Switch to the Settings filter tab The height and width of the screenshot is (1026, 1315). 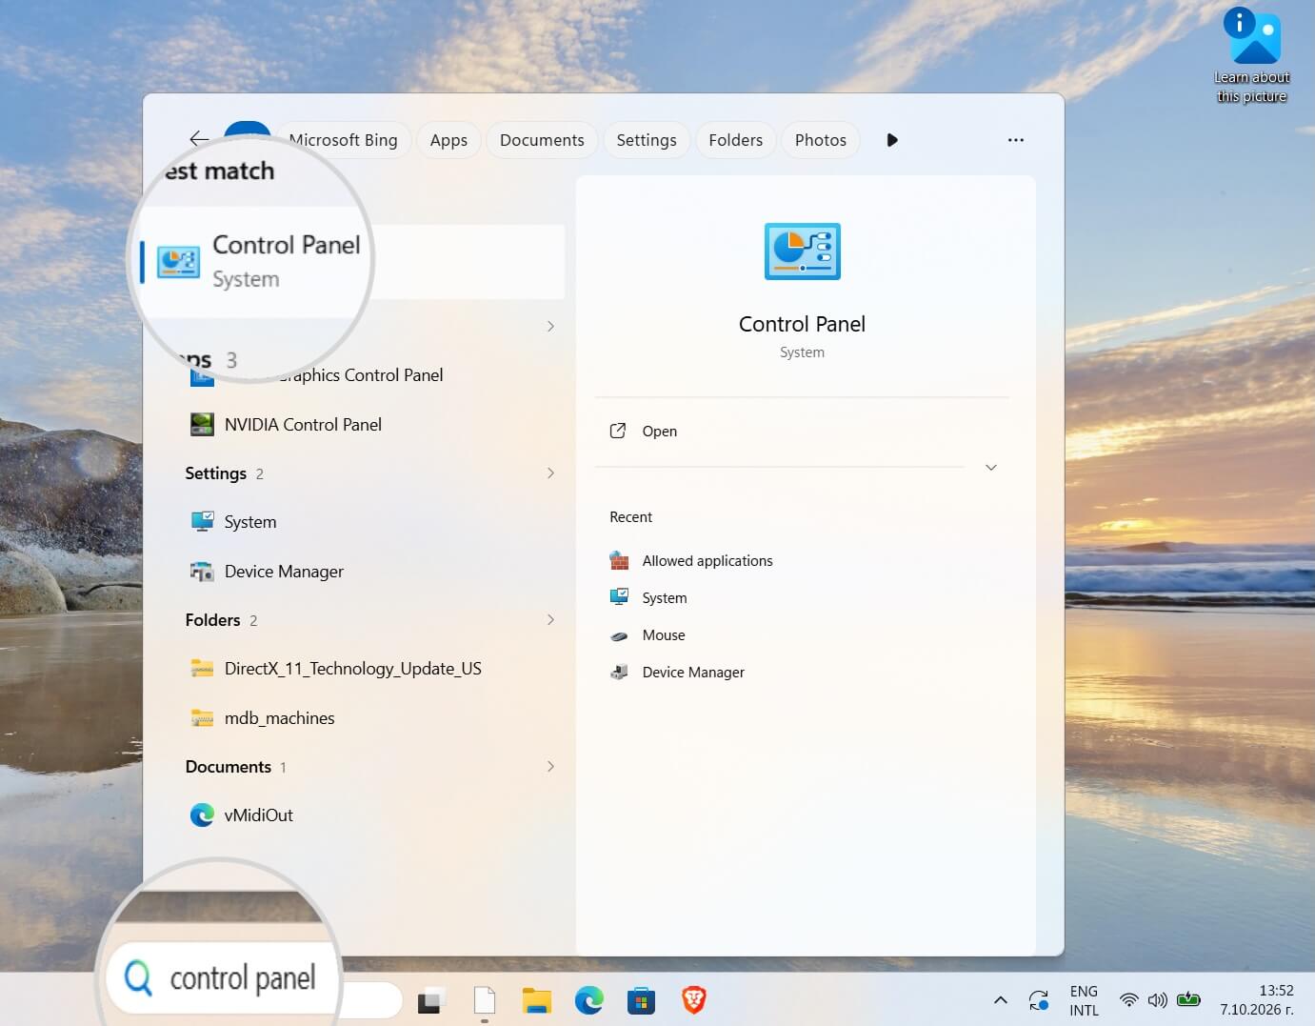coord(647,140)
